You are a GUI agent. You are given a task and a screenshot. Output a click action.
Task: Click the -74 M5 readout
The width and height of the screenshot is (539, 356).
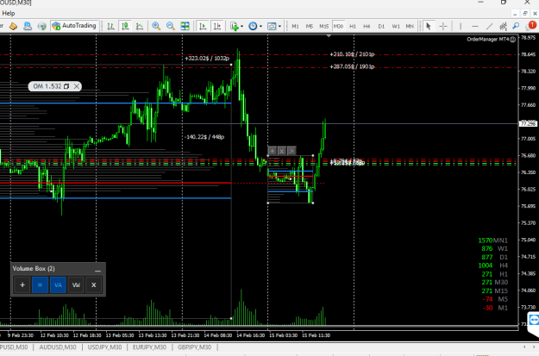495,299
